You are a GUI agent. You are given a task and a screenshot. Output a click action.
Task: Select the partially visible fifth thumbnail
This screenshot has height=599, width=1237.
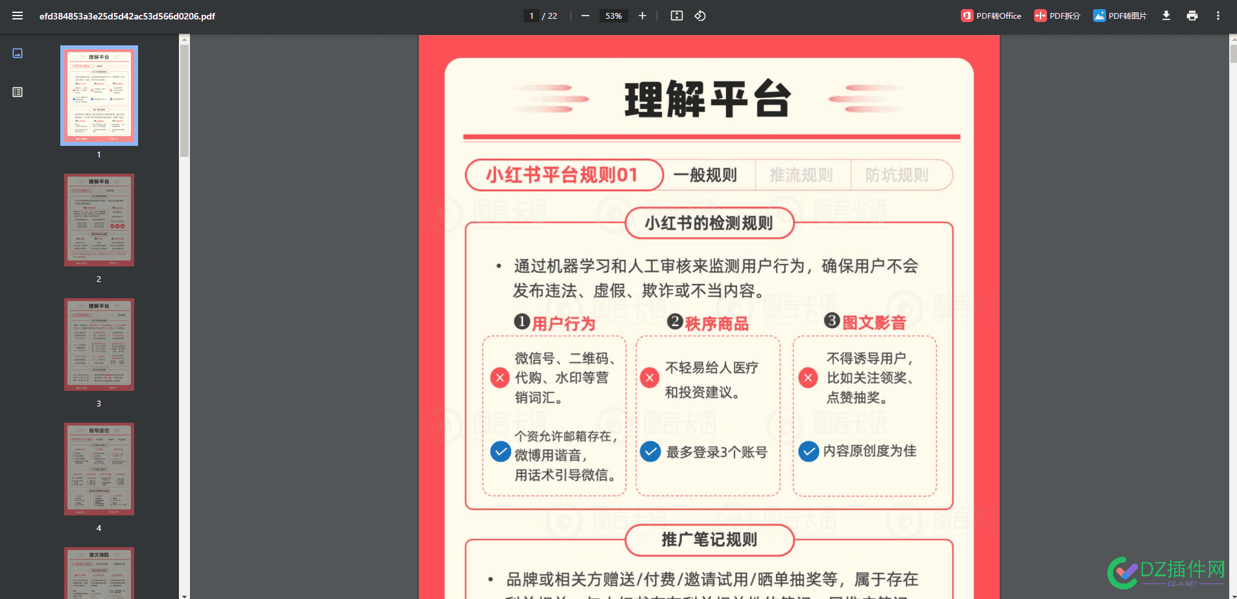99,573
